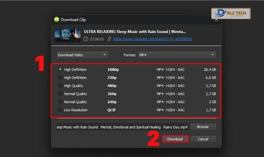The width and height of the screenshot is (264, 157).
Task: Click the Download Clip title text
Action: pyautogui.click(x=73, y=20)
